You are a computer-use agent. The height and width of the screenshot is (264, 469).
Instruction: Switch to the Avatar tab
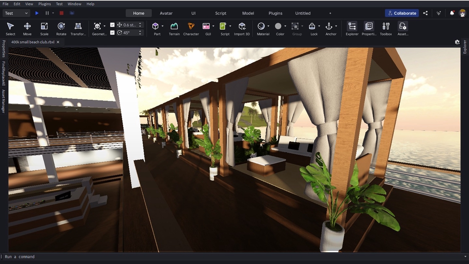pos(166,13)
